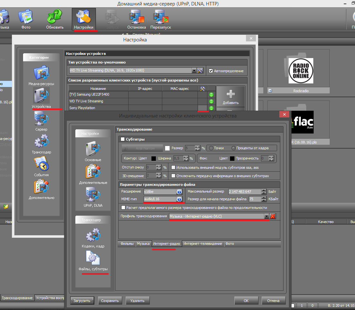
Task: Open Файлы, субтитры transcoder section
Action: [x=93, y=261]
